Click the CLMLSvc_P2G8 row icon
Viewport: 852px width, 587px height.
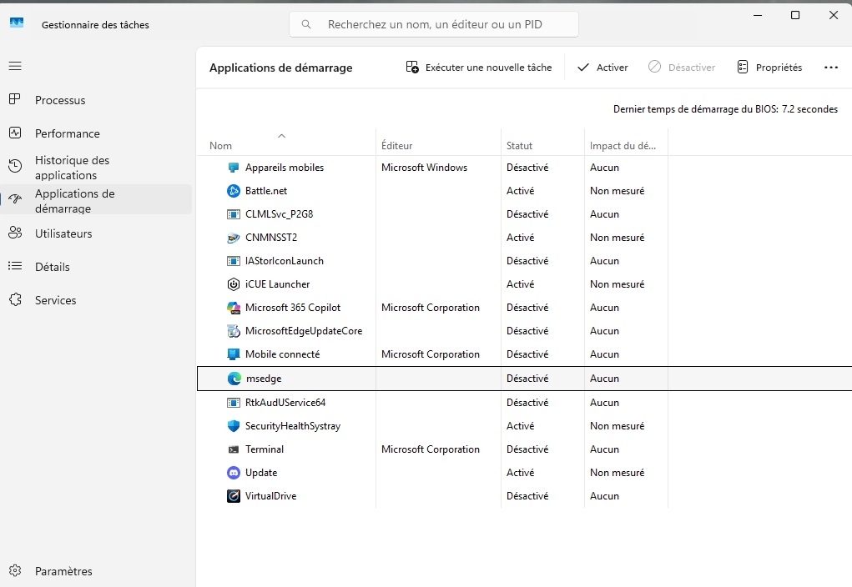click(x=234, y=214)
